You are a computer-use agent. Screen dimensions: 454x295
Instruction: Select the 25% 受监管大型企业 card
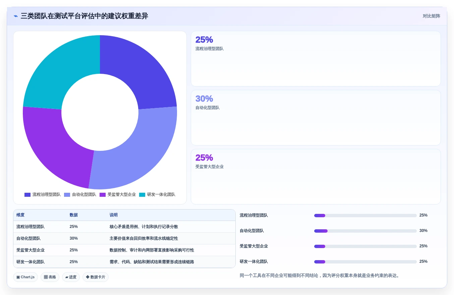tap(316, 177)
